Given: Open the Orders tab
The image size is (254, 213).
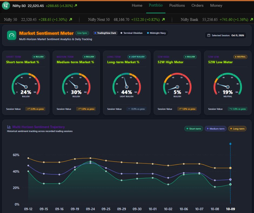Looking at the screenshot, I should (x=197, y=5).
